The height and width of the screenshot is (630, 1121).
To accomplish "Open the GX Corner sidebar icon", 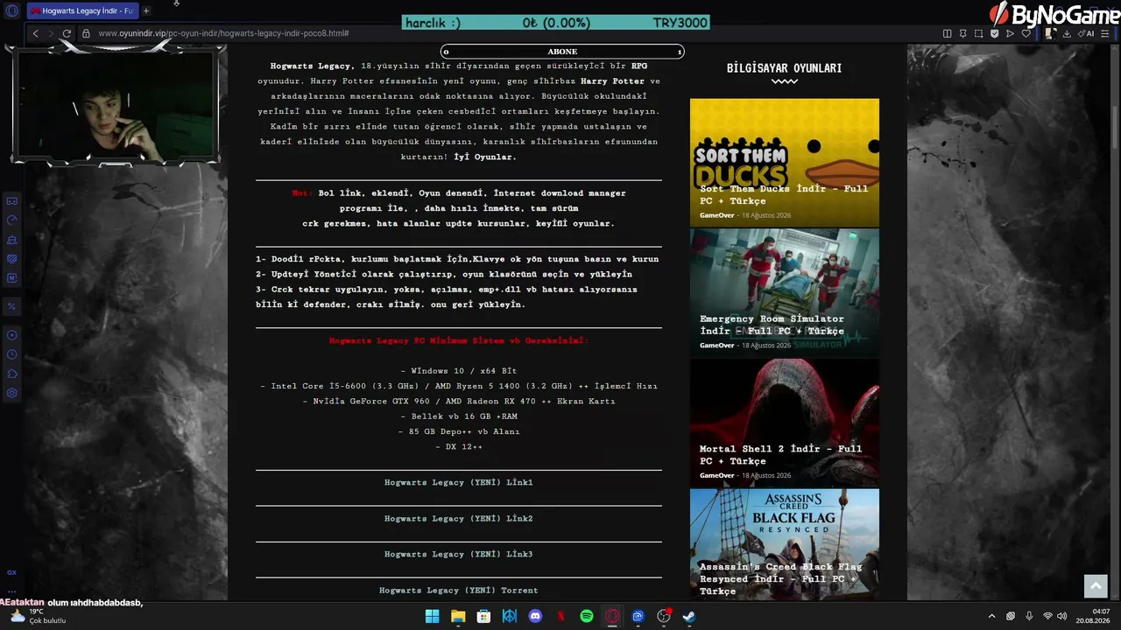I will point(11,572).
